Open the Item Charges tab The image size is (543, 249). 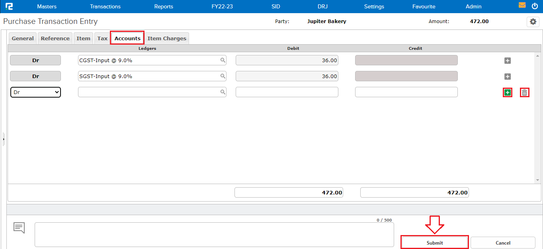167,38
